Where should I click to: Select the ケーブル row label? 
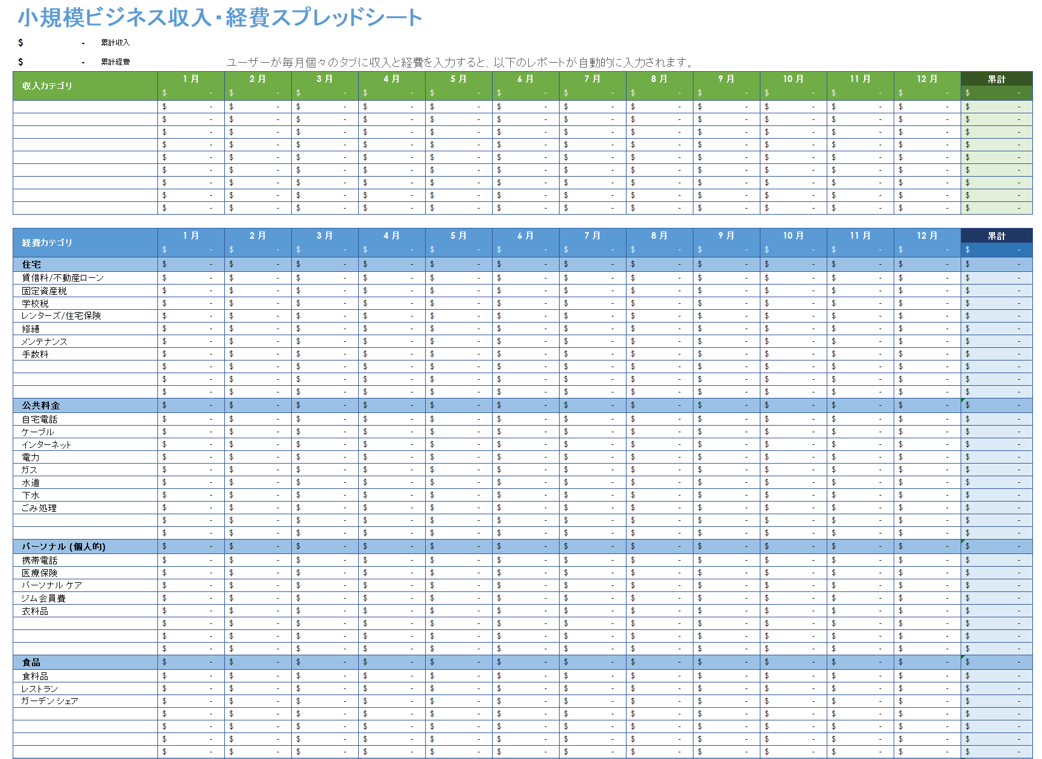point(37,432)
